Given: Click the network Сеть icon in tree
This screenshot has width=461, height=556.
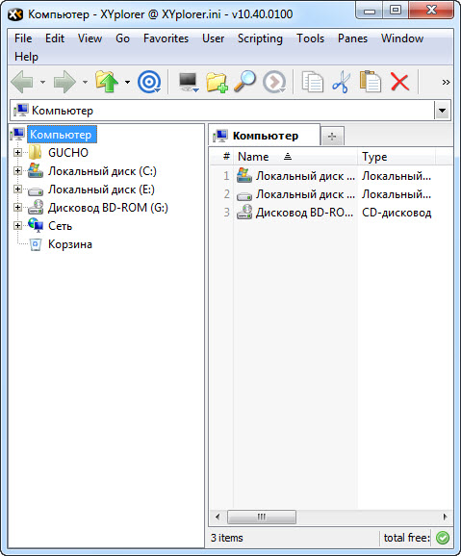Looking at the screenshot, I should click(36, 225).
